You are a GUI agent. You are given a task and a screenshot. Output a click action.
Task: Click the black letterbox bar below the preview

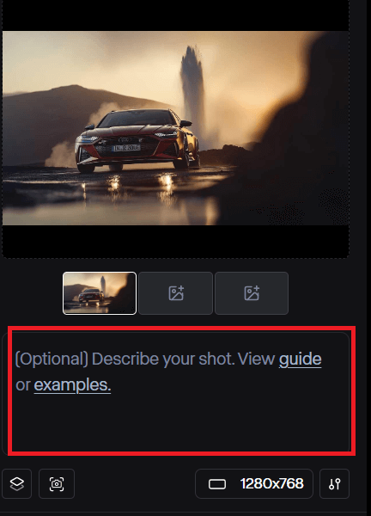[x=176, y=241]
